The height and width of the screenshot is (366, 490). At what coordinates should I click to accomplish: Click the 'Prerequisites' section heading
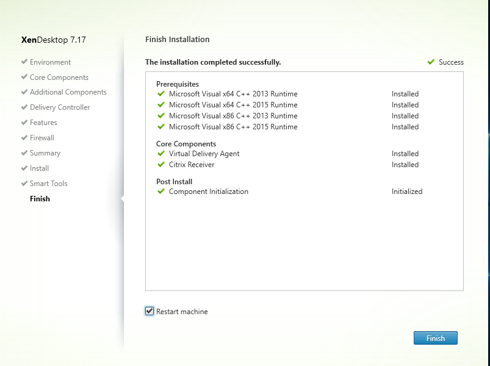tap(178, 84)
